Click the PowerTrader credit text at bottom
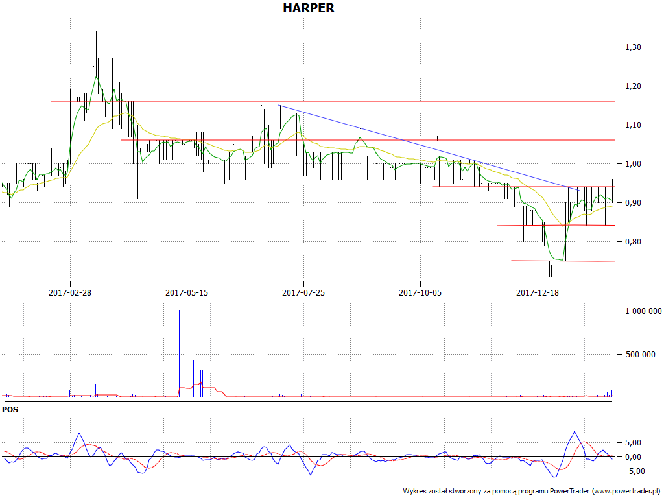664x498 pixels. pos(532,492)
